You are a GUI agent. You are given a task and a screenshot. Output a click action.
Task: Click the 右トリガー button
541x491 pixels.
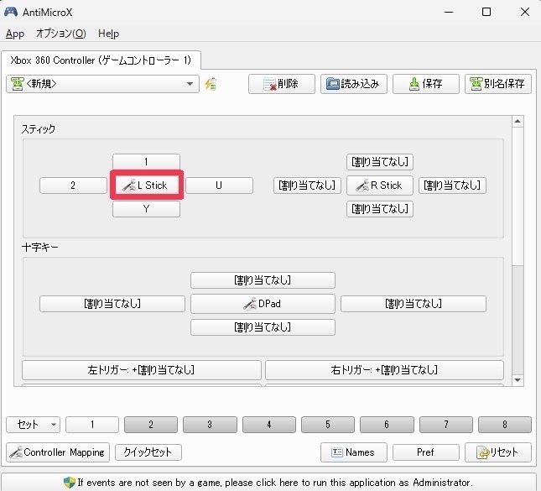tap(384, 370)
